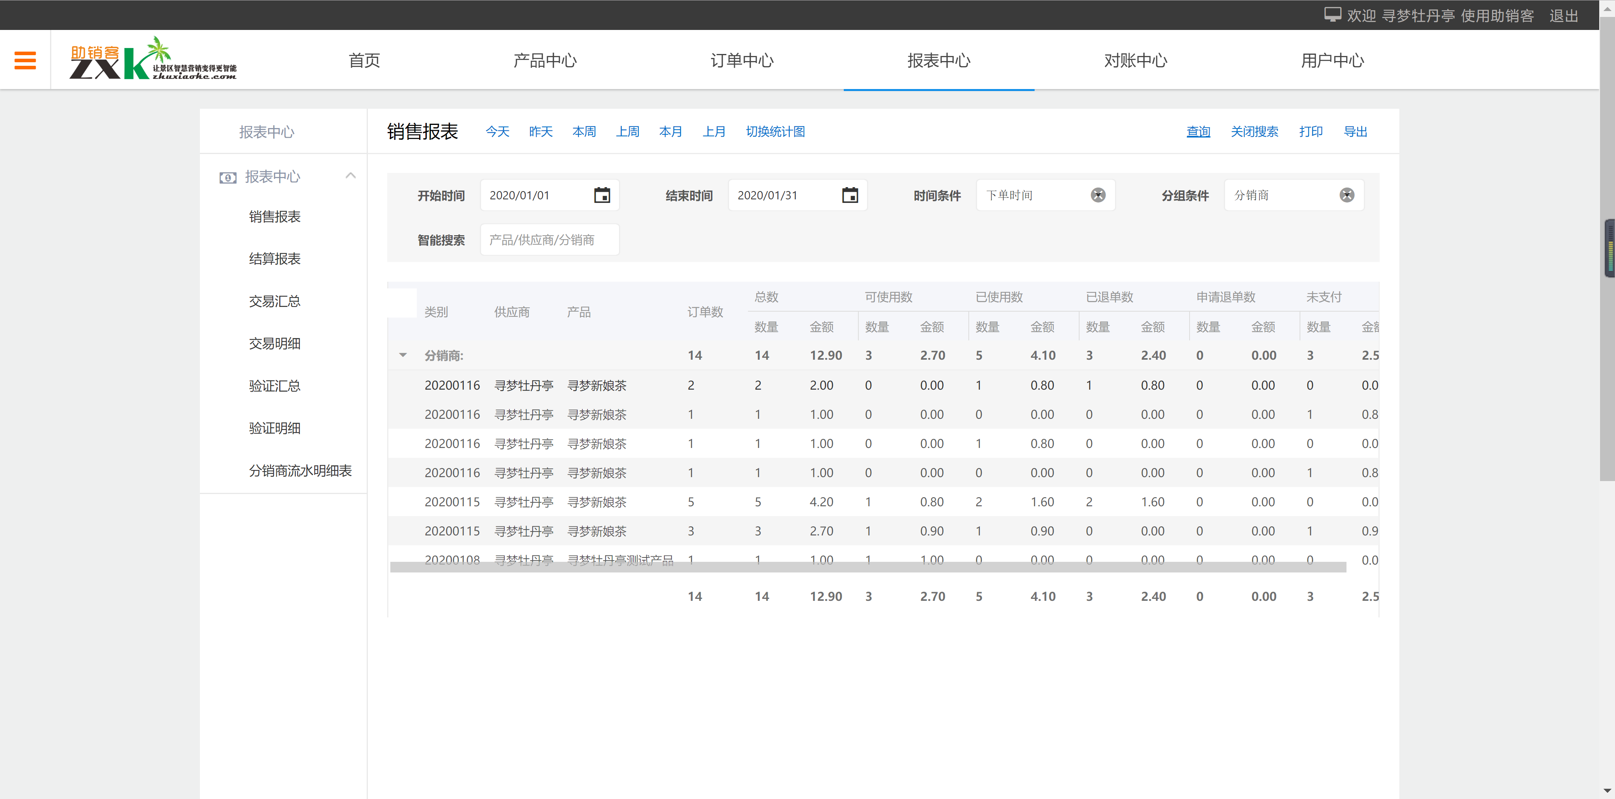Clear the 分销商 grouping condition
The width and height of the screenshot is (1615, 799).
pyautogui.click(x=1346, y=195)
